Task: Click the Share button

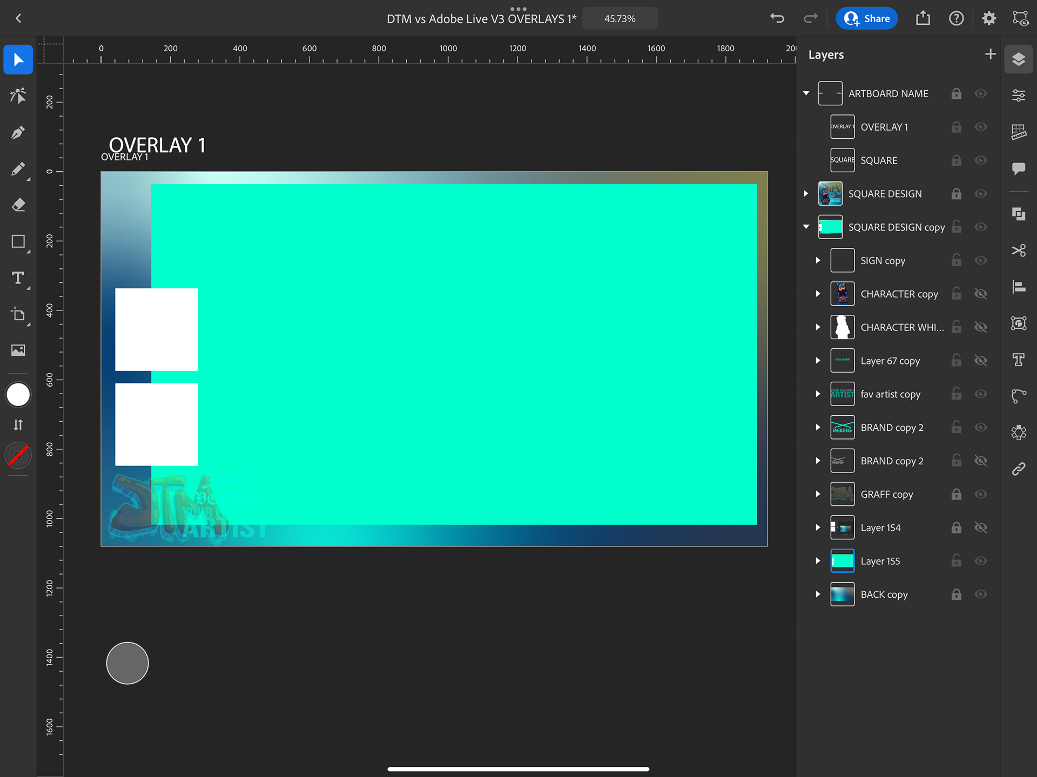Action: point(867,18)
